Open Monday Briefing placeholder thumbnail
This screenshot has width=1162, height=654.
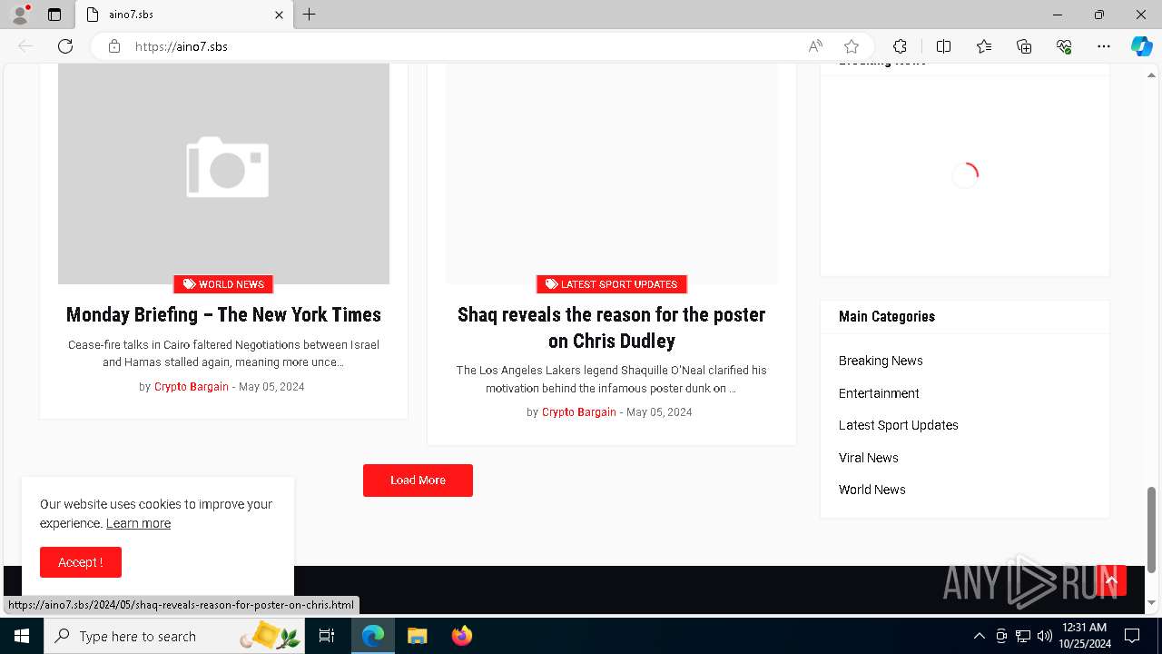point(223,173)
